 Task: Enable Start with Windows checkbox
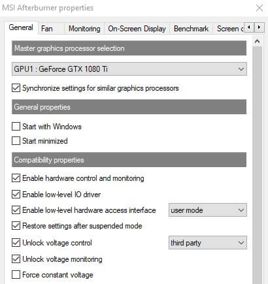[16, 127]
